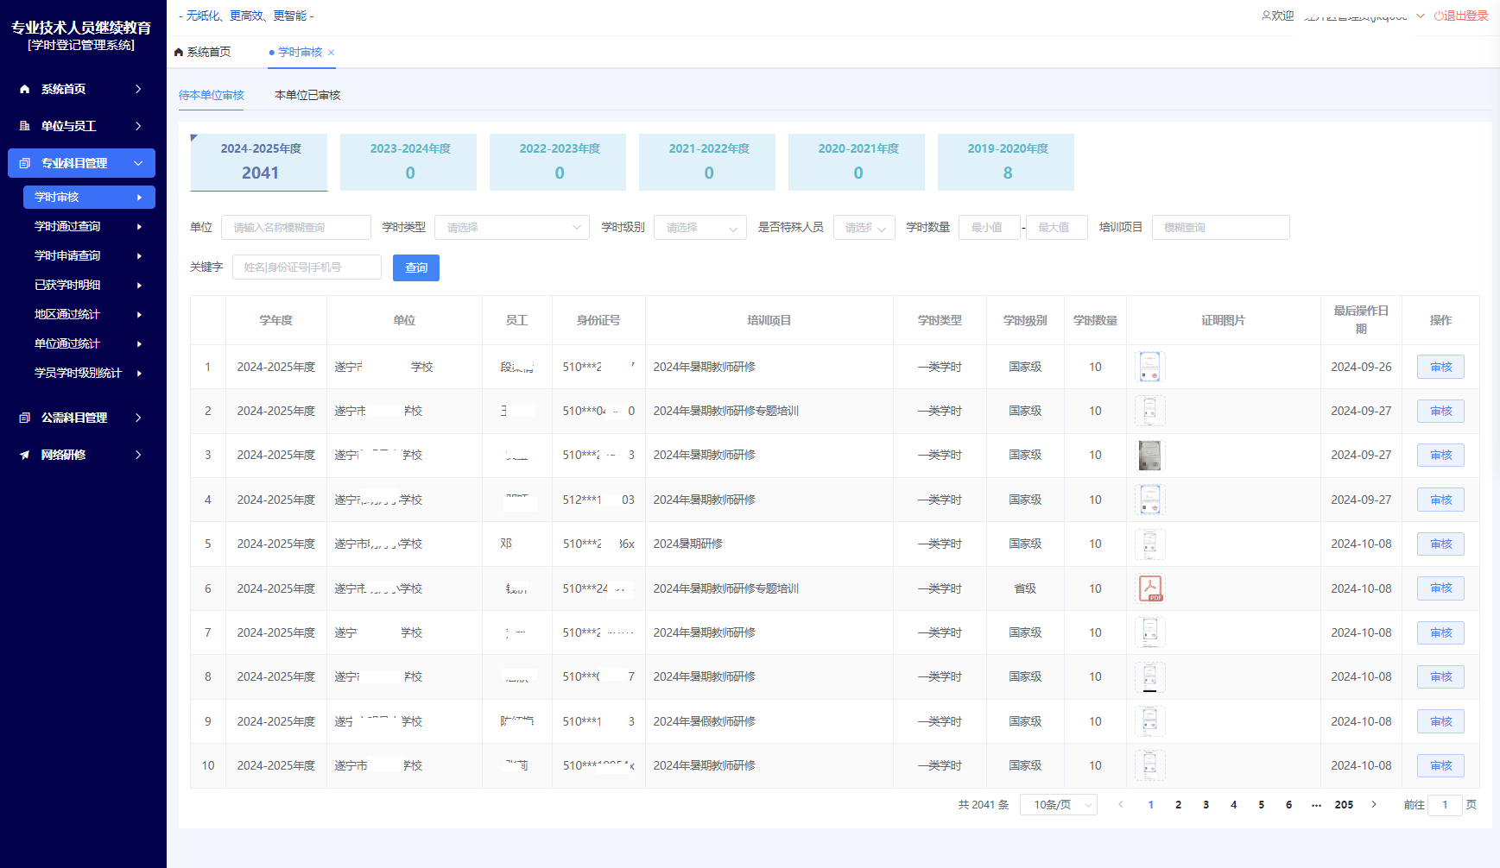Click home icon beside 系统首页 in sidebar
1500x868 pixels.
[x=24, y=89]
